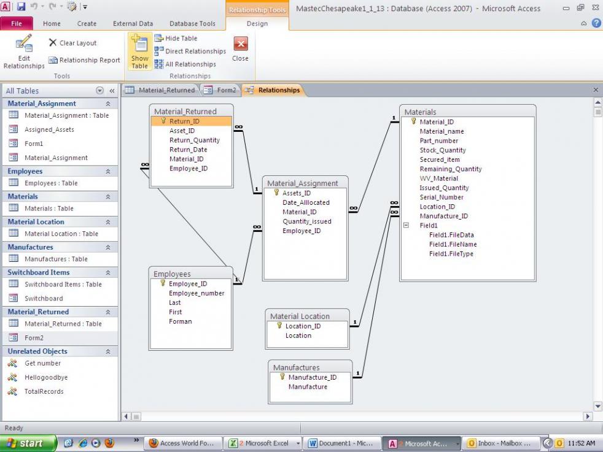The width and height of the screenshot is (603, 452).
Task: Collapse Material Location group
Action: pyautogui.click(x=108, y=222)
